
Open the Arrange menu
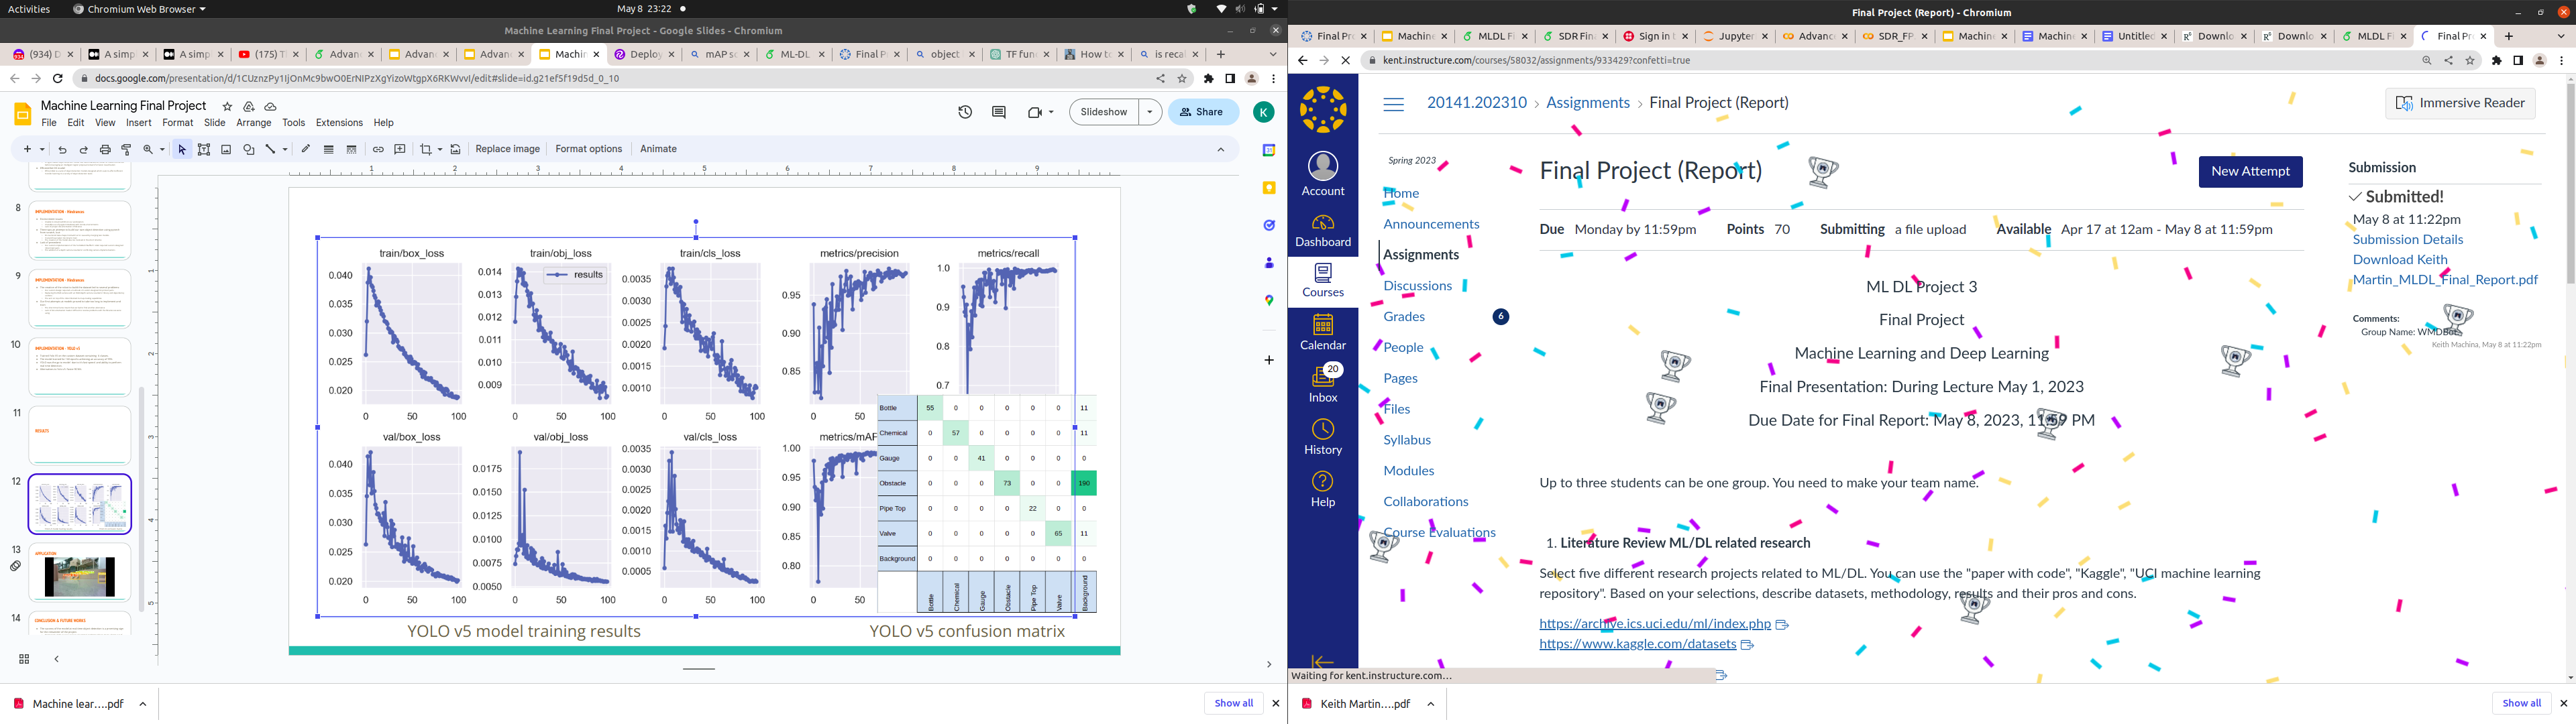253,123
